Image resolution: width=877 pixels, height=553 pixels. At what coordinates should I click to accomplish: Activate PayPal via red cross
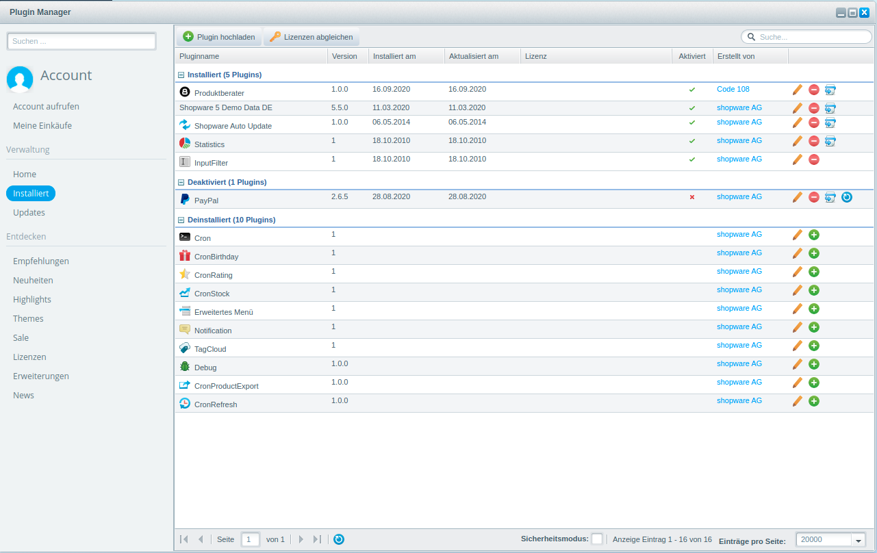click(x=692, y=197)
